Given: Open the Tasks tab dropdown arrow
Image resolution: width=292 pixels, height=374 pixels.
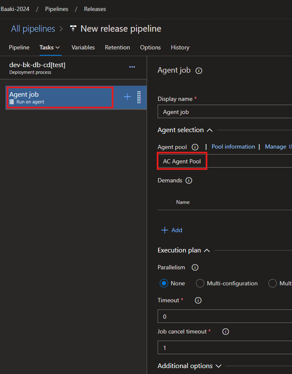Looking at the screenshot, I should pos(57,48).
